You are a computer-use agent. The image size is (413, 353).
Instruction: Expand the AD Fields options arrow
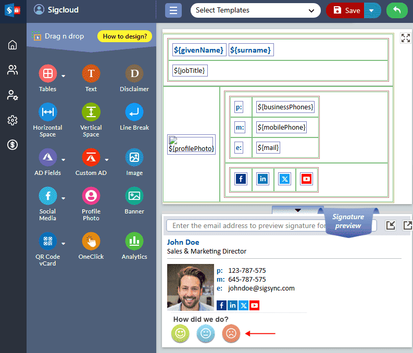64,160
